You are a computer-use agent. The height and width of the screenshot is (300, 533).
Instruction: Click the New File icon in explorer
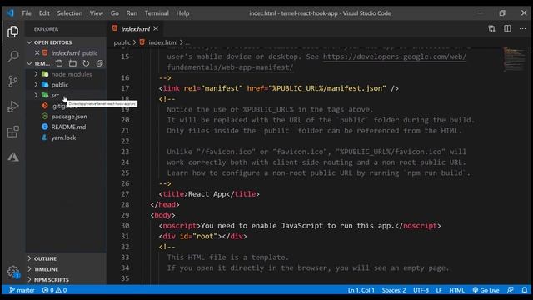[x=59, y=63]
